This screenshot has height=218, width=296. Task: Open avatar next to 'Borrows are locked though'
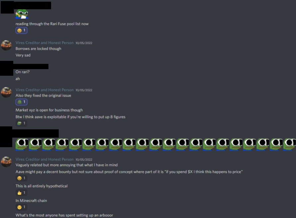click(x=6, y=45)
